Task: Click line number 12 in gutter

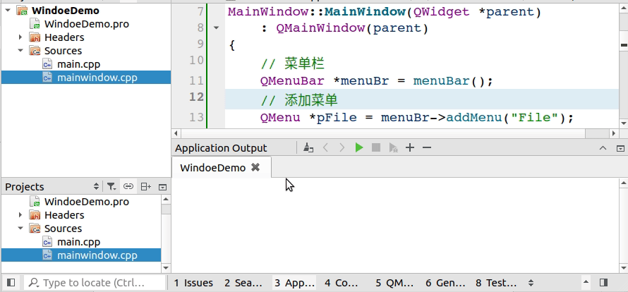Action: click(196, 97)
